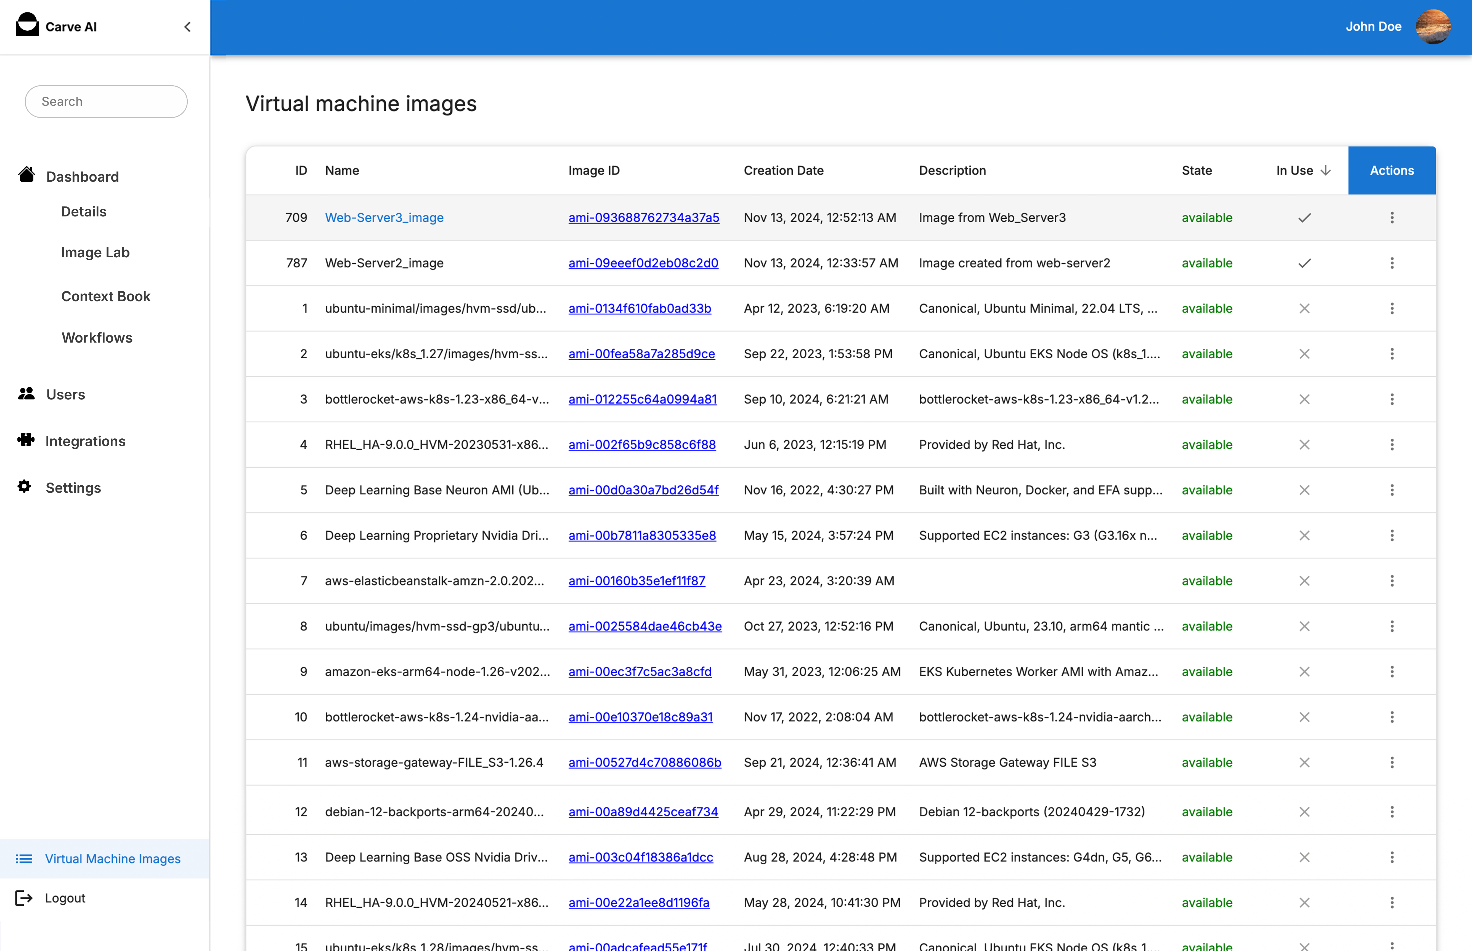Open the ami-00527d4c70886086b link

645,763
